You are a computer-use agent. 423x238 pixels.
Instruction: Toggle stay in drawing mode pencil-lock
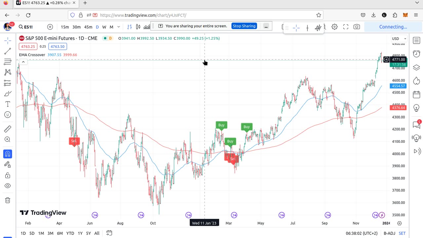tap(8, 165)
